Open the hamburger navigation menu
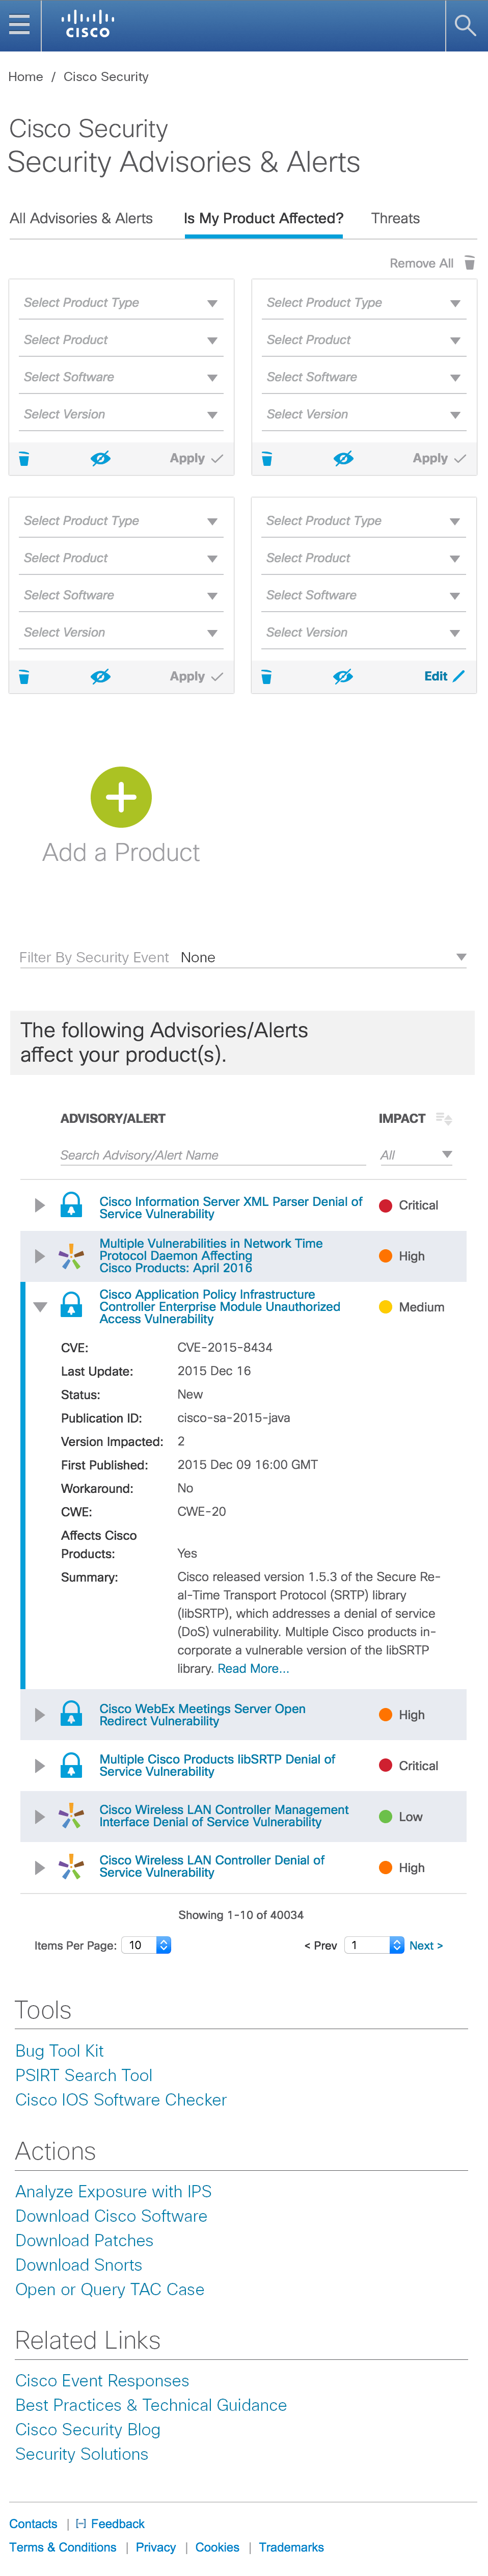The height and width of the screenshot is (2576, 488). (x=19, y=25)
